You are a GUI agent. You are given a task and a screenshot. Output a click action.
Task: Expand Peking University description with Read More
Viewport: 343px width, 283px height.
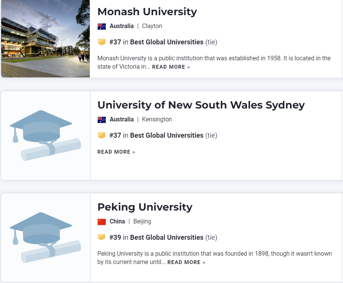(x=186, y=263)
